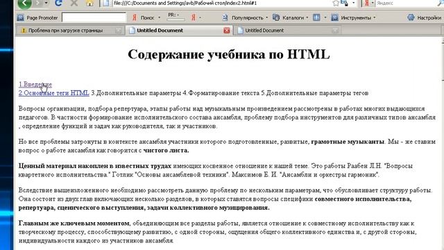Close the Проблема при загрузке страницы tab
Screen dimensions: 444x250
pyautogui.click(x=119, y=31)
